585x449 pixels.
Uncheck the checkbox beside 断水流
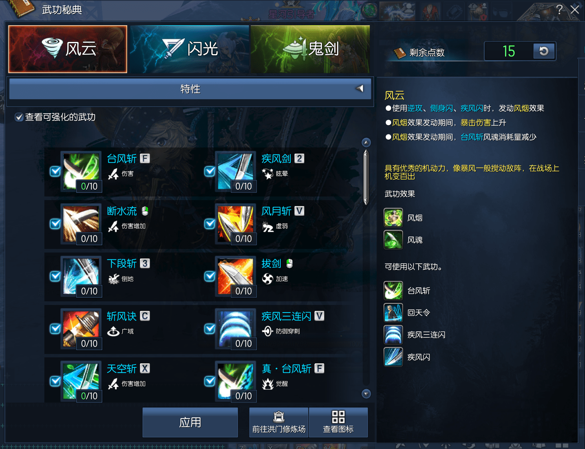(55, 224)
